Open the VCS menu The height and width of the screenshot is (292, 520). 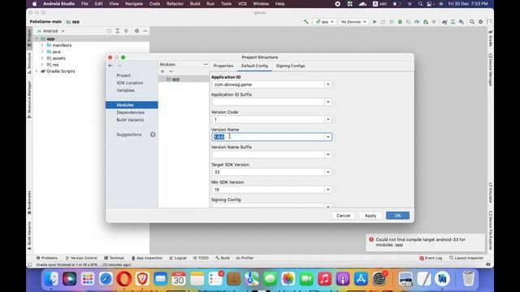pos(242,4)
